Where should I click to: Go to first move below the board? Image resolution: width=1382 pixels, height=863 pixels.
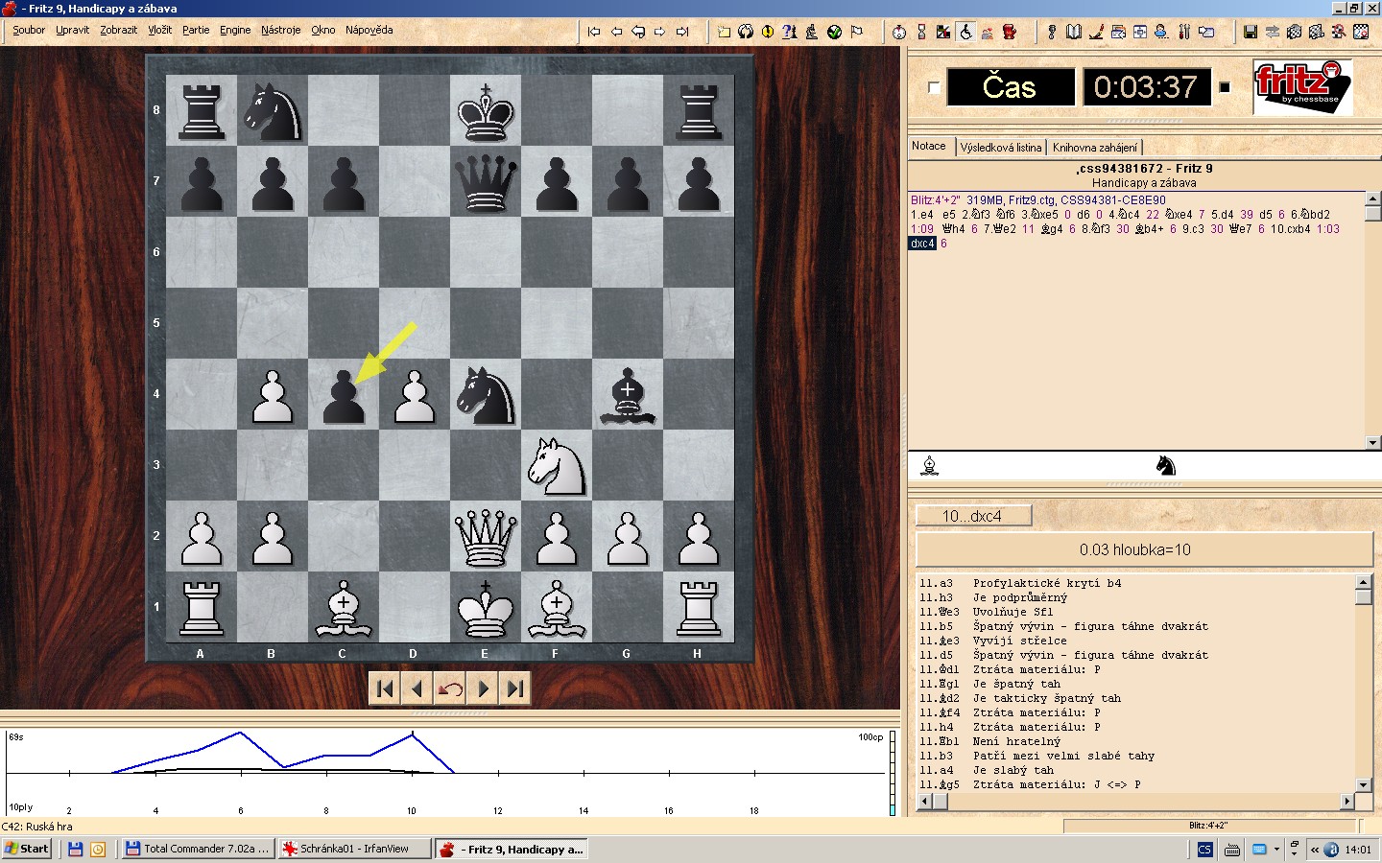click(385, 688)
